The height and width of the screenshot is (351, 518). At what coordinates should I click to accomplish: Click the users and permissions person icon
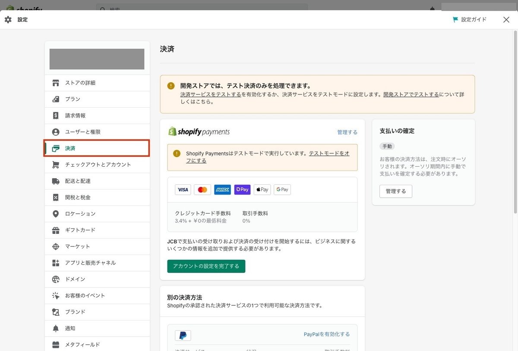[x=56, y=132]
